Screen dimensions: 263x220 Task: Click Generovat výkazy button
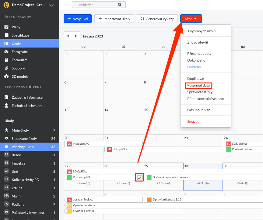[x=157, y=19]
